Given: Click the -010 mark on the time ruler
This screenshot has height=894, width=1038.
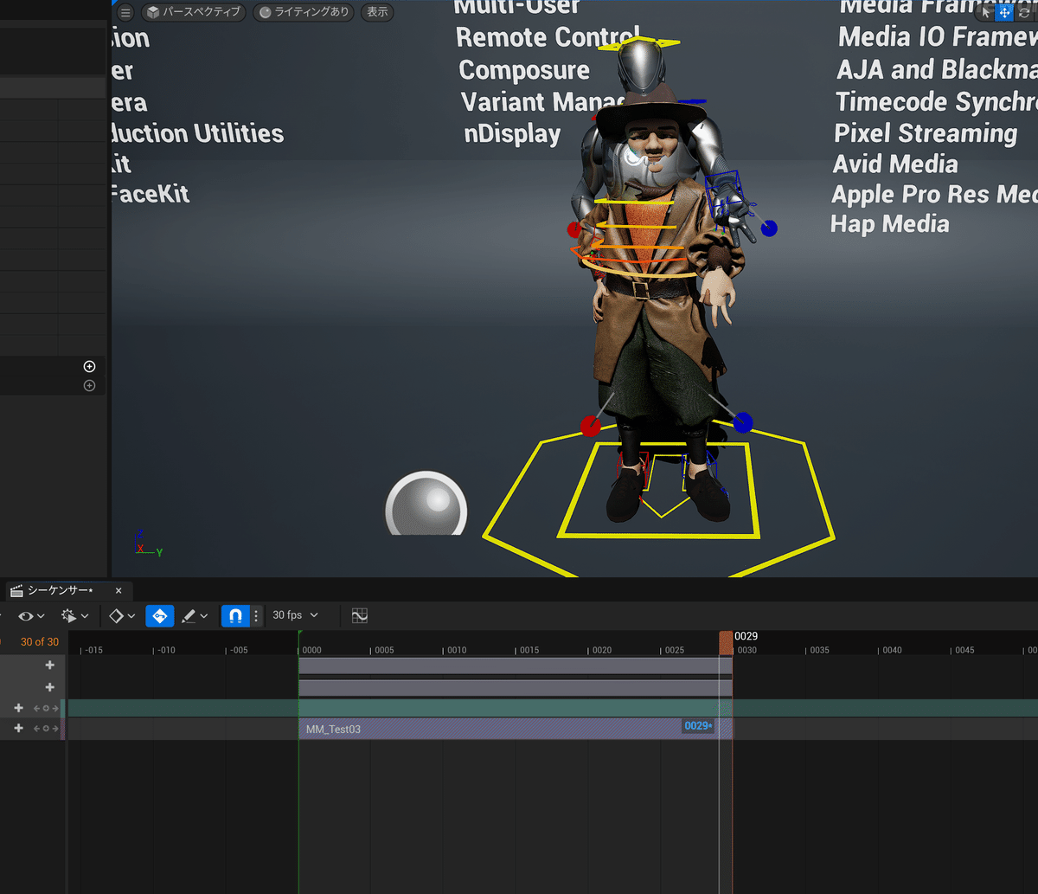Looking at the screenshot, I should 166,650.
